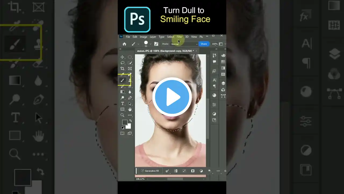
Task: Expand the brush size 50 picker arrow
Action: (x=150, y=44)
